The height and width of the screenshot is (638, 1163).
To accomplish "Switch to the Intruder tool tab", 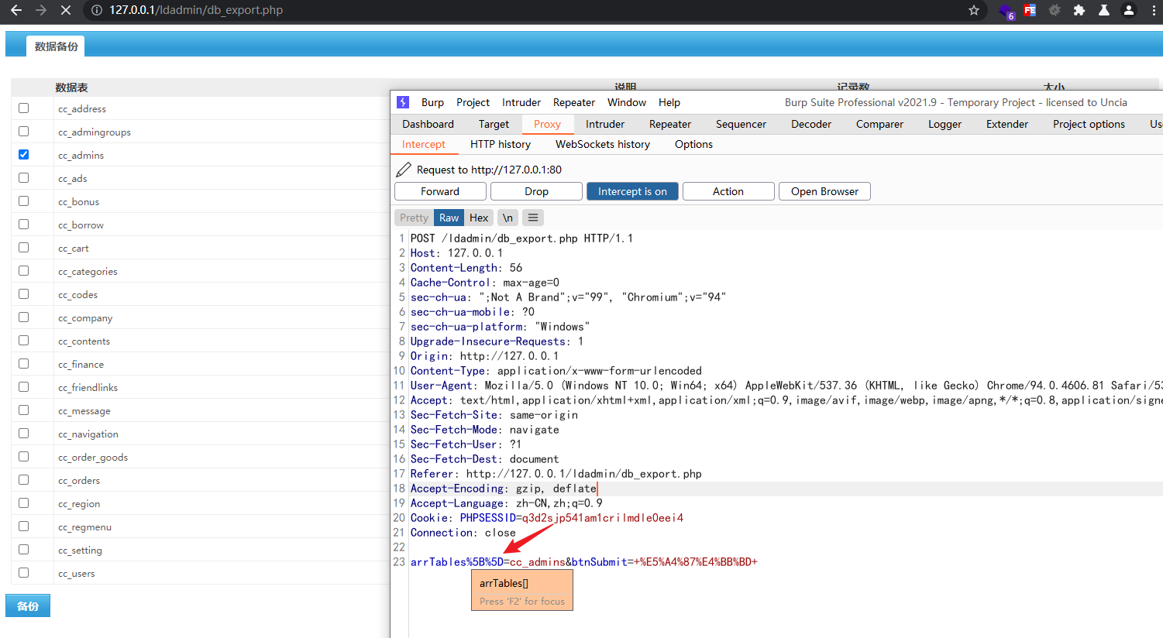I will click(x=605, y=124).
